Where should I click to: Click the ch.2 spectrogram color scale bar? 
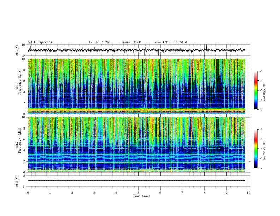256,149
